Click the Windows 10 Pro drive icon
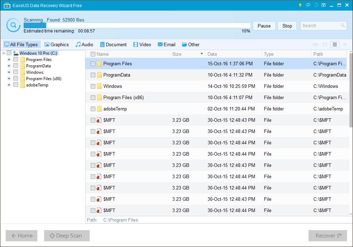This screenshot has height=247, width=353. click(x=16, y=53)
